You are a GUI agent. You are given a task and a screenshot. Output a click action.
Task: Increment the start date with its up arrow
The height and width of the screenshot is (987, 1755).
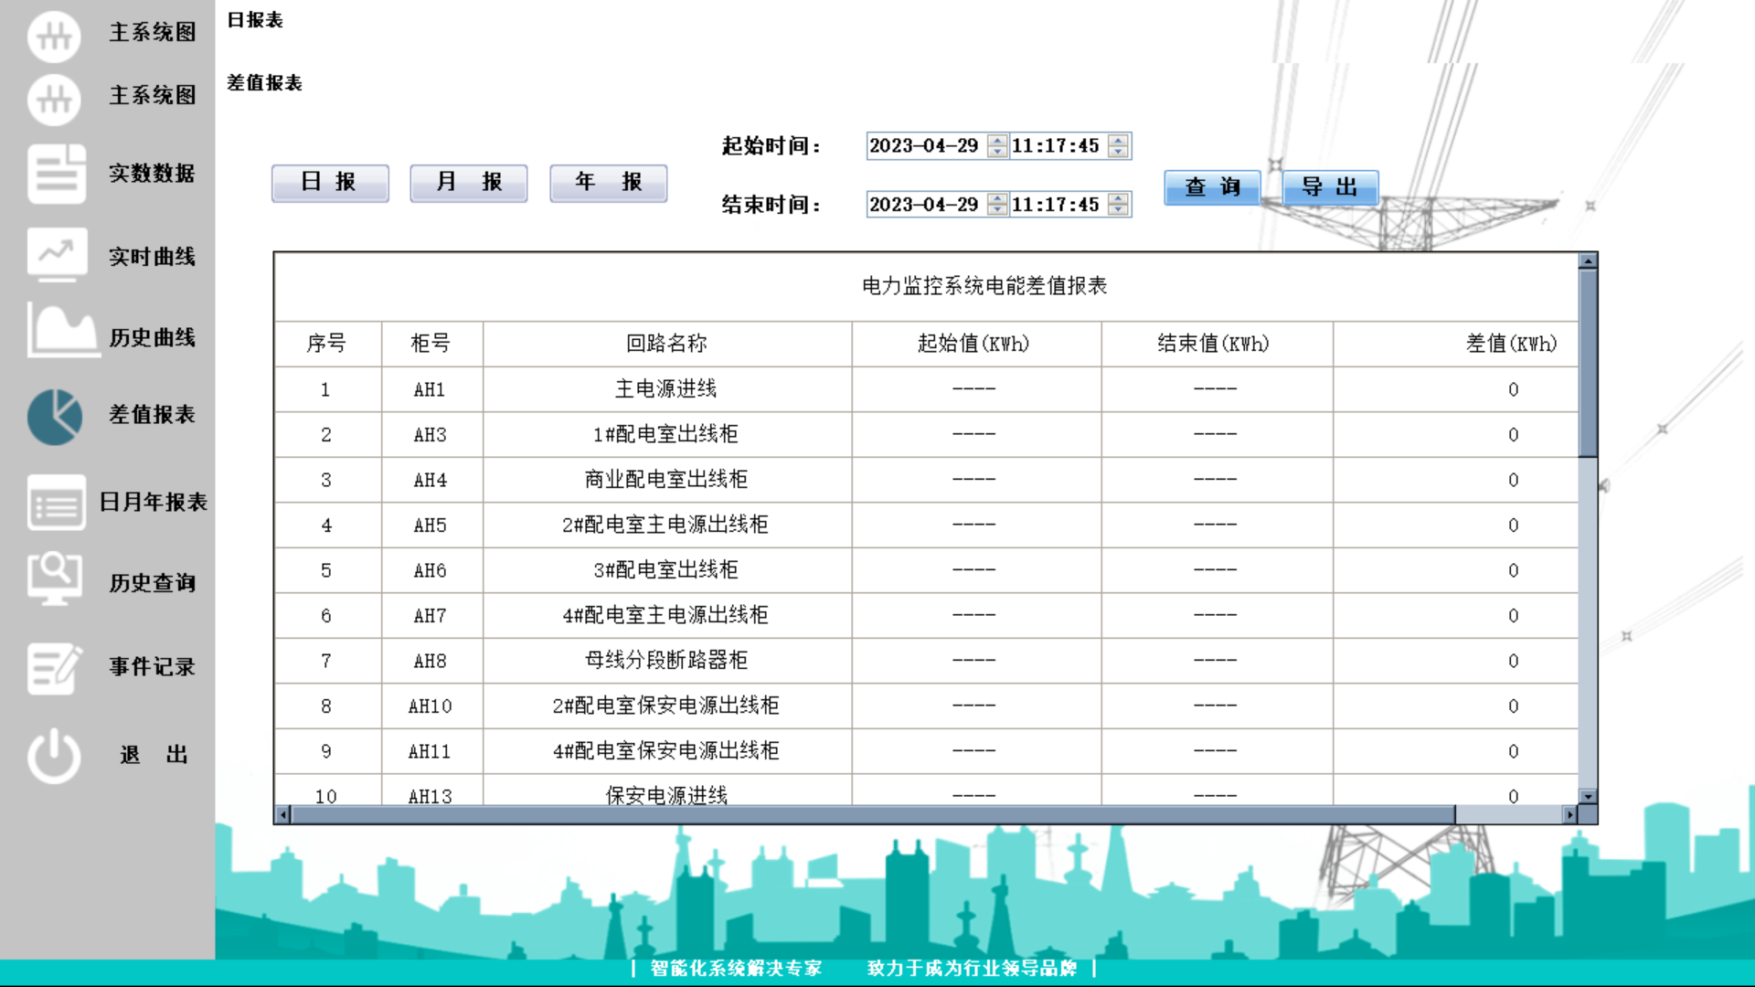pyautogui.click(x=995, y=140)
